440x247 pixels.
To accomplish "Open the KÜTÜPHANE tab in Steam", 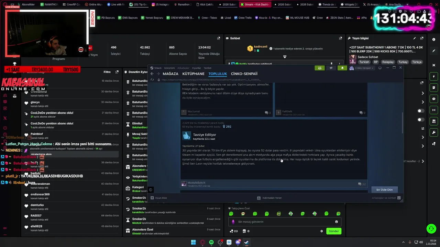I will pos(193,74).
